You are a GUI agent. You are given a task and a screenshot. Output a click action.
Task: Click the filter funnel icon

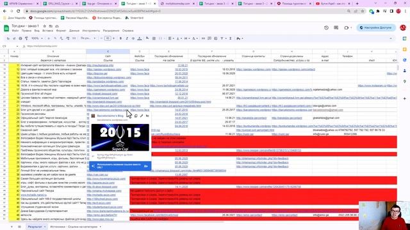click(222, 38)
